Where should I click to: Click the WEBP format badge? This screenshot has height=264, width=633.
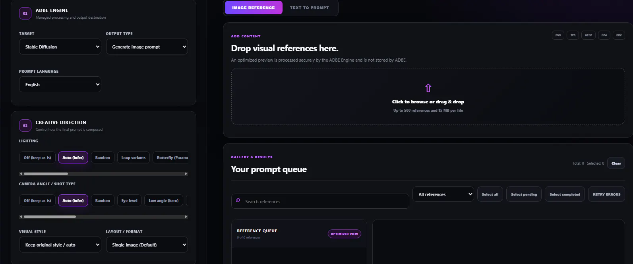point(588,35)
